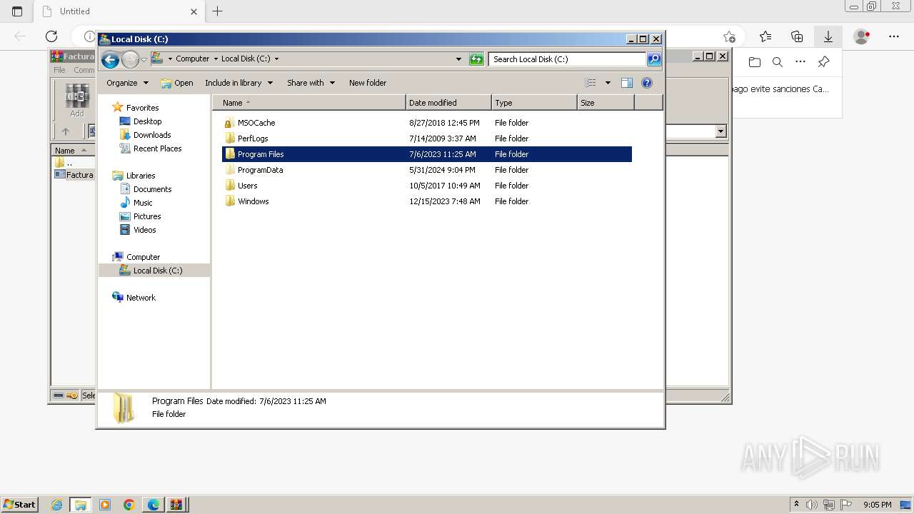
Task: Open Edge Downloads arrow icon
Action: click(x=828, y=36)
